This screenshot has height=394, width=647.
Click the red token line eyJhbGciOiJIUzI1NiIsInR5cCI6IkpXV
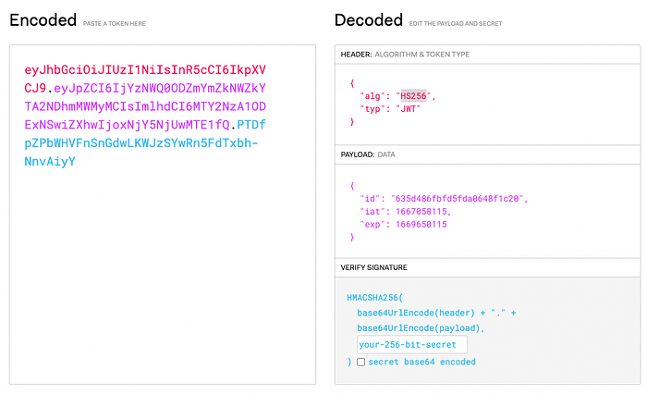pos(145,69)
